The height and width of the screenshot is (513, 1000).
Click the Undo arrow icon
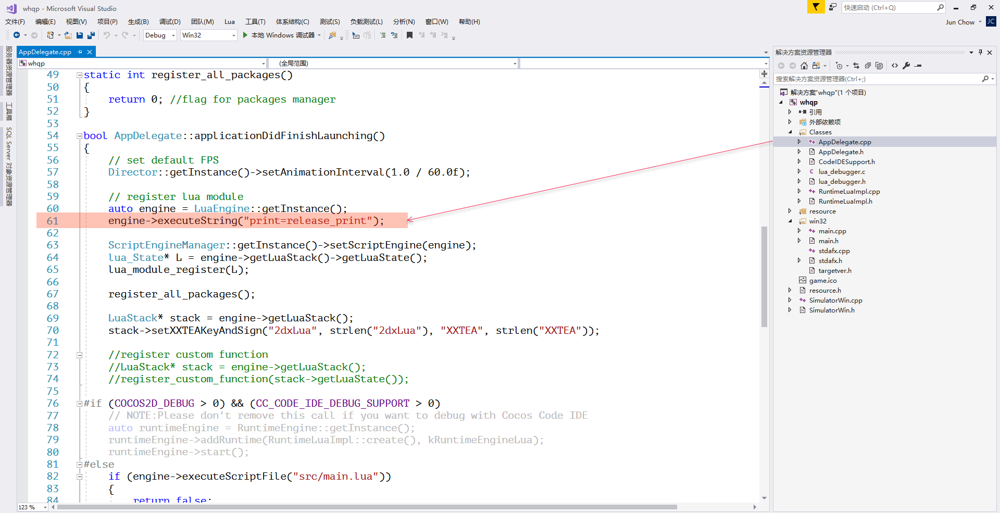(106, 35)
